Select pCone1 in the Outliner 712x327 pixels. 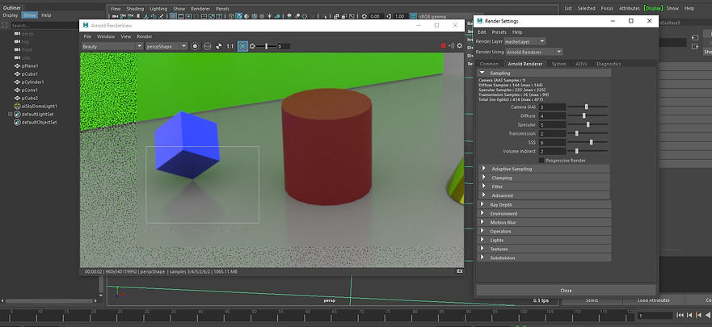(30, 90)
